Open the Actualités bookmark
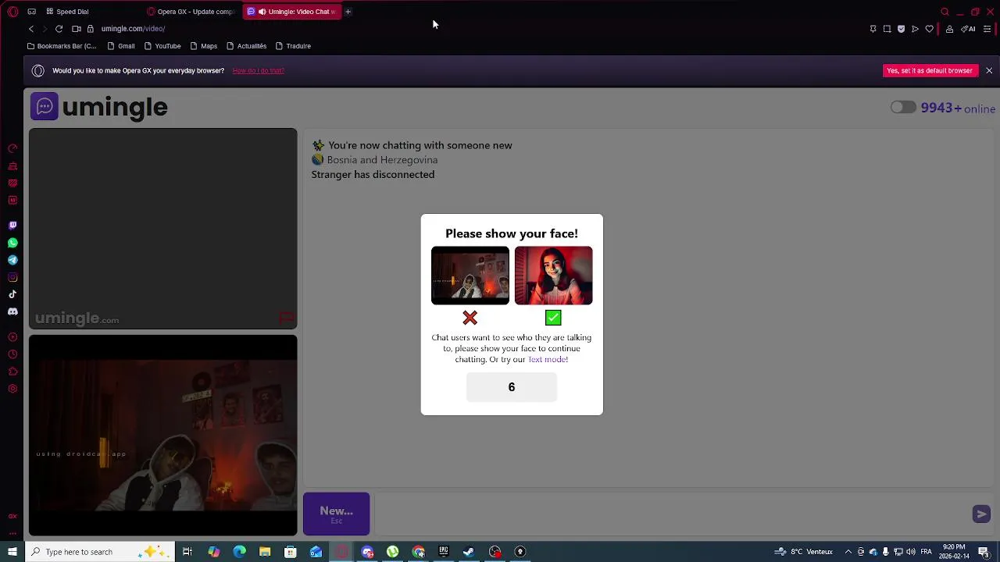The height and width of the screenshot is (562, 1000). click(x=247, y=46)
